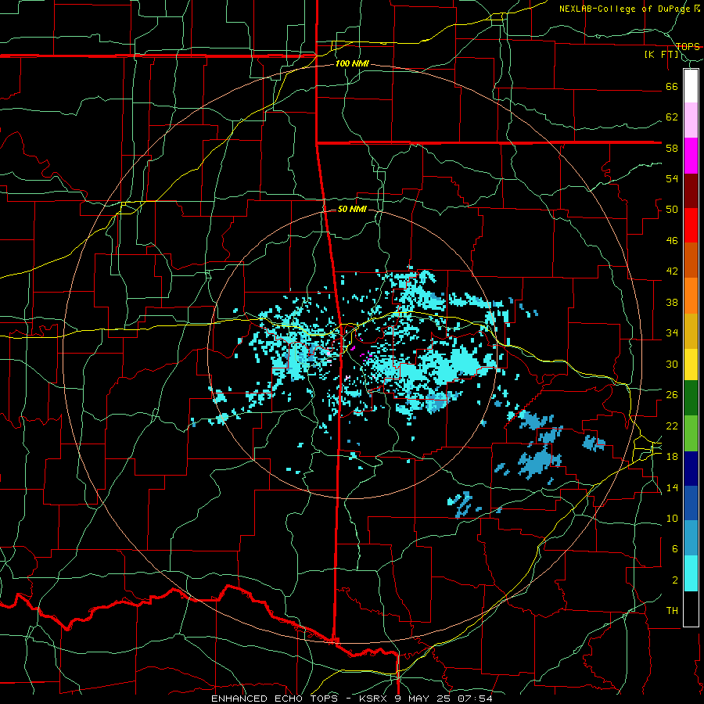The image size is (704, 704).
Task: Click the white swatch in the tops legend
Action: [x=691, y=86]
